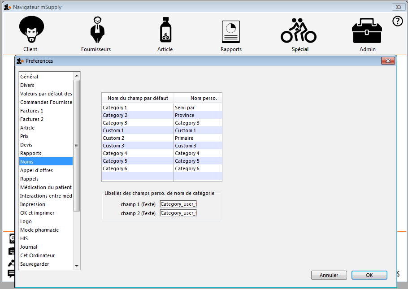Click the champ 1 (Texte) input field
The width and height of the screenshot is (408, 289).
click(x=178, y=204)
